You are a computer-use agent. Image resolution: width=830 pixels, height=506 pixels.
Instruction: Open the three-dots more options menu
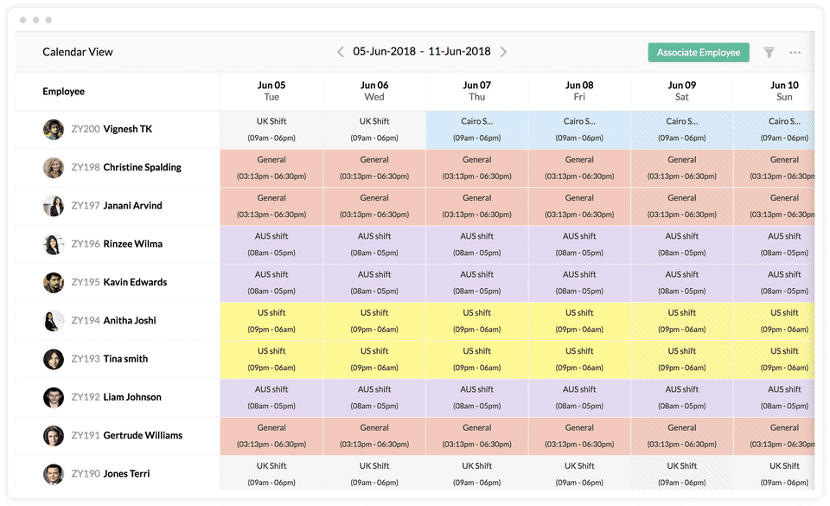coord(795,53)
